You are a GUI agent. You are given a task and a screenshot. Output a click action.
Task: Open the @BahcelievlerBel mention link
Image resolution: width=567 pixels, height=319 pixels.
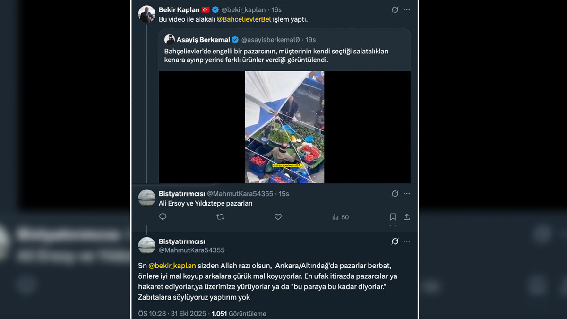click(244, 19)
